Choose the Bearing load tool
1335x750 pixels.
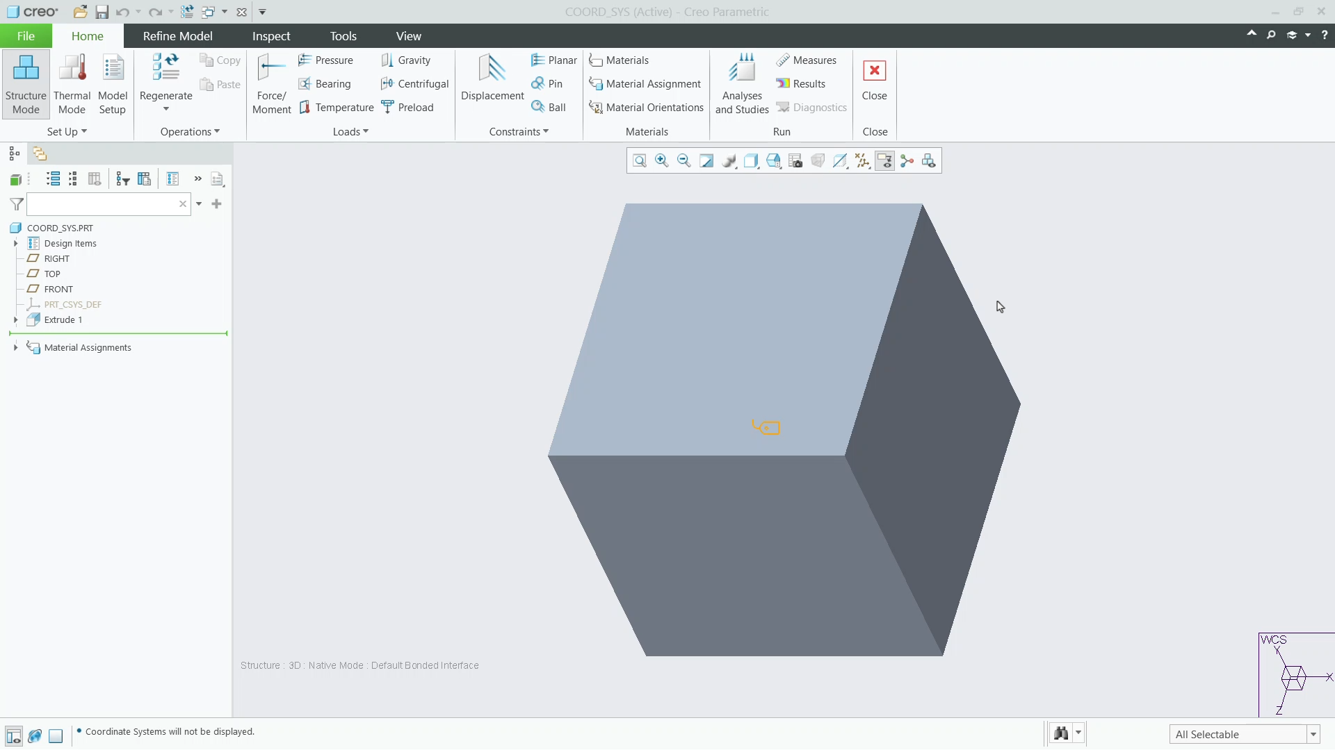[325, 84]
